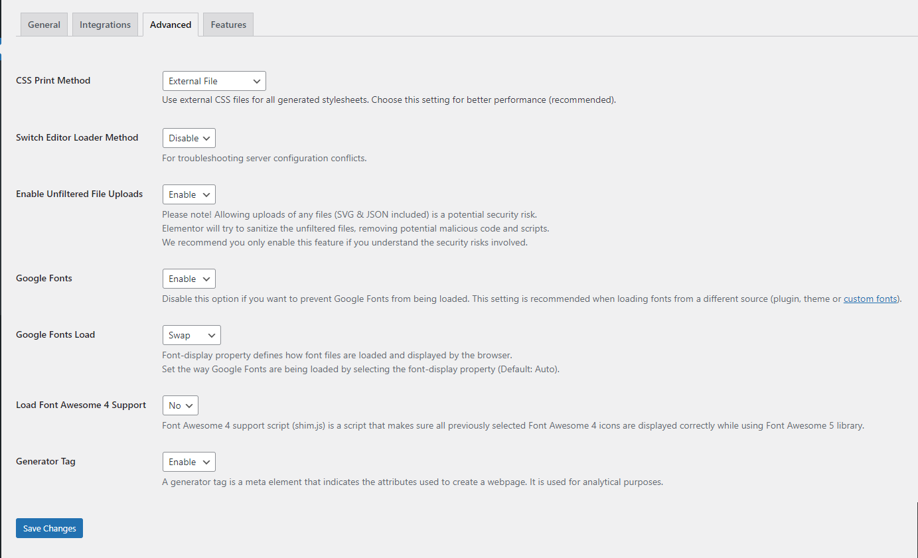Expand the Switch Editor Loader Method dropdown
Screen dimensions: 918x558
pos(189,138)
